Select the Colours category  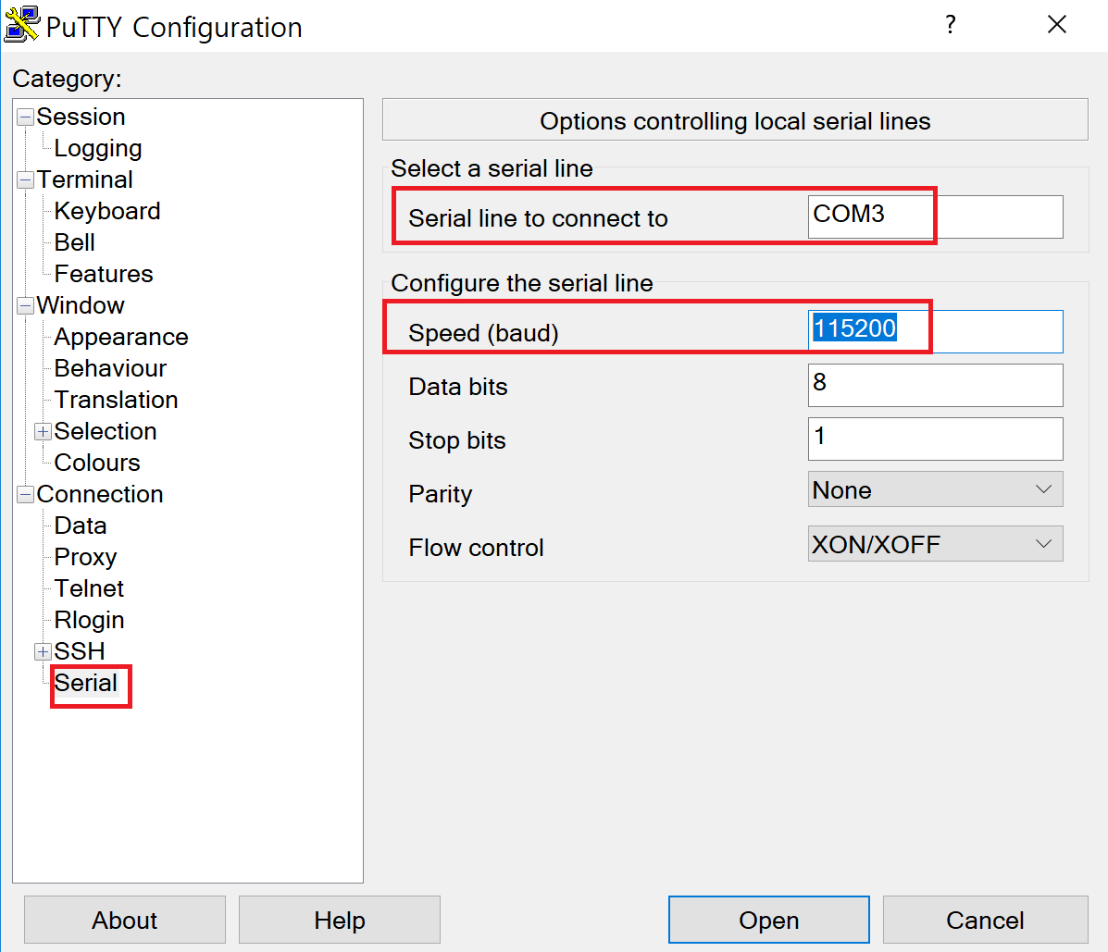[x=97, y=463]
